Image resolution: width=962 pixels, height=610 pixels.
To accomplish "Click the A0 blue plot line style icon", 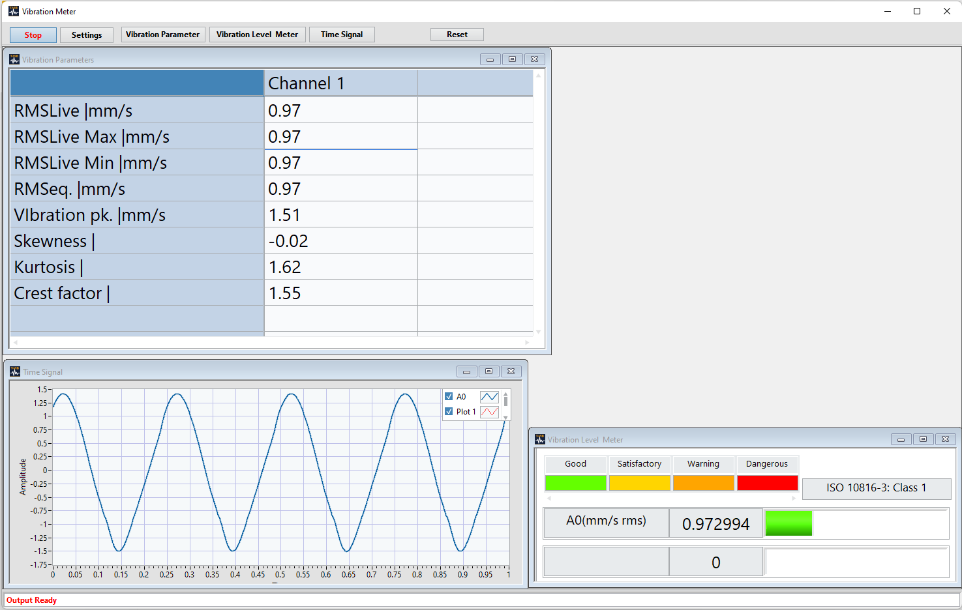I will (489, 396).
